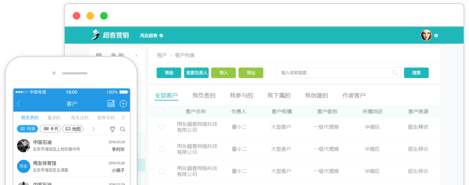Switch phone to 卡片 card view
The width and height of the screenshot is (469, 185).
51,129
